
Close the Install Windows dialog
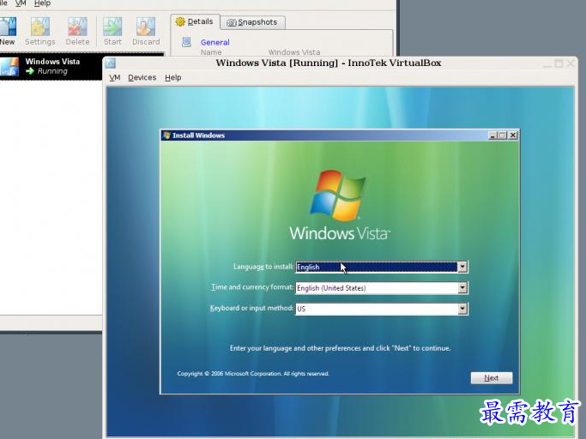[x=513, y=135]
